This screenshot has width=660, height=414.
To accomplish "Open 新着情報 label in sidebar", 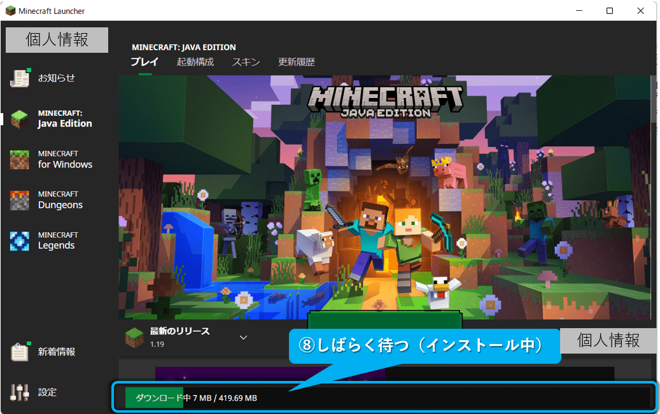I will click(57, 352).
